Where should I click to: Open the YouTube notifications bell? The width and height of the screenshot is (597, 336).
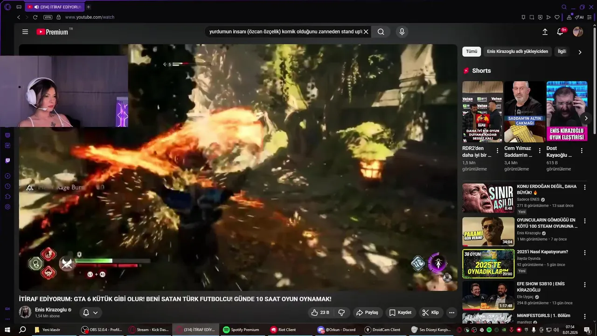pyautogui.click(x=561, y=32)
